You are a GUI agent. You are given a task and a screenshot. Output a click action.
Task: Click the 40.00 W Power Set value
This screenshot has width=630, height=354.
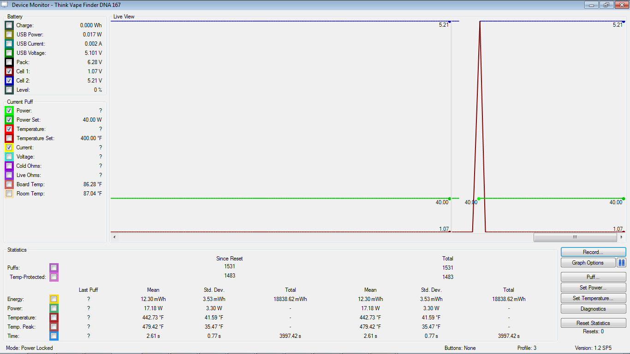92,120
